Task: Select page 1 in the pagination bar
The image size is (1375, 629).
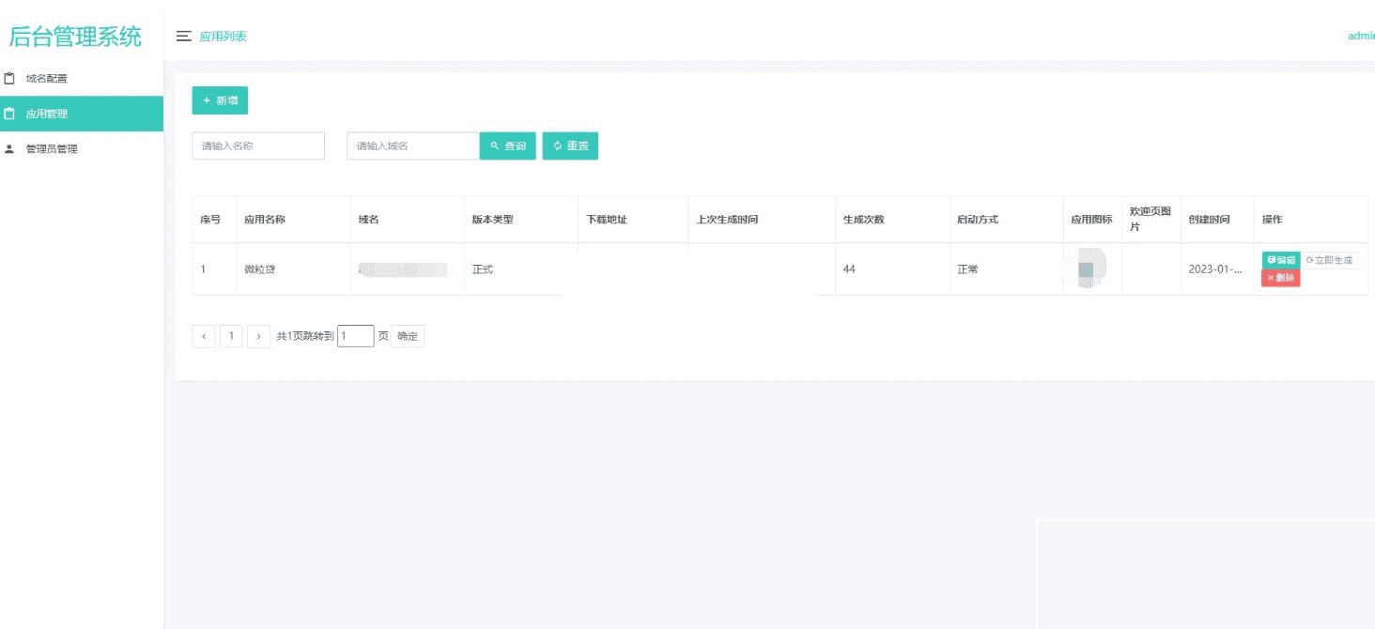Action: 232,336
